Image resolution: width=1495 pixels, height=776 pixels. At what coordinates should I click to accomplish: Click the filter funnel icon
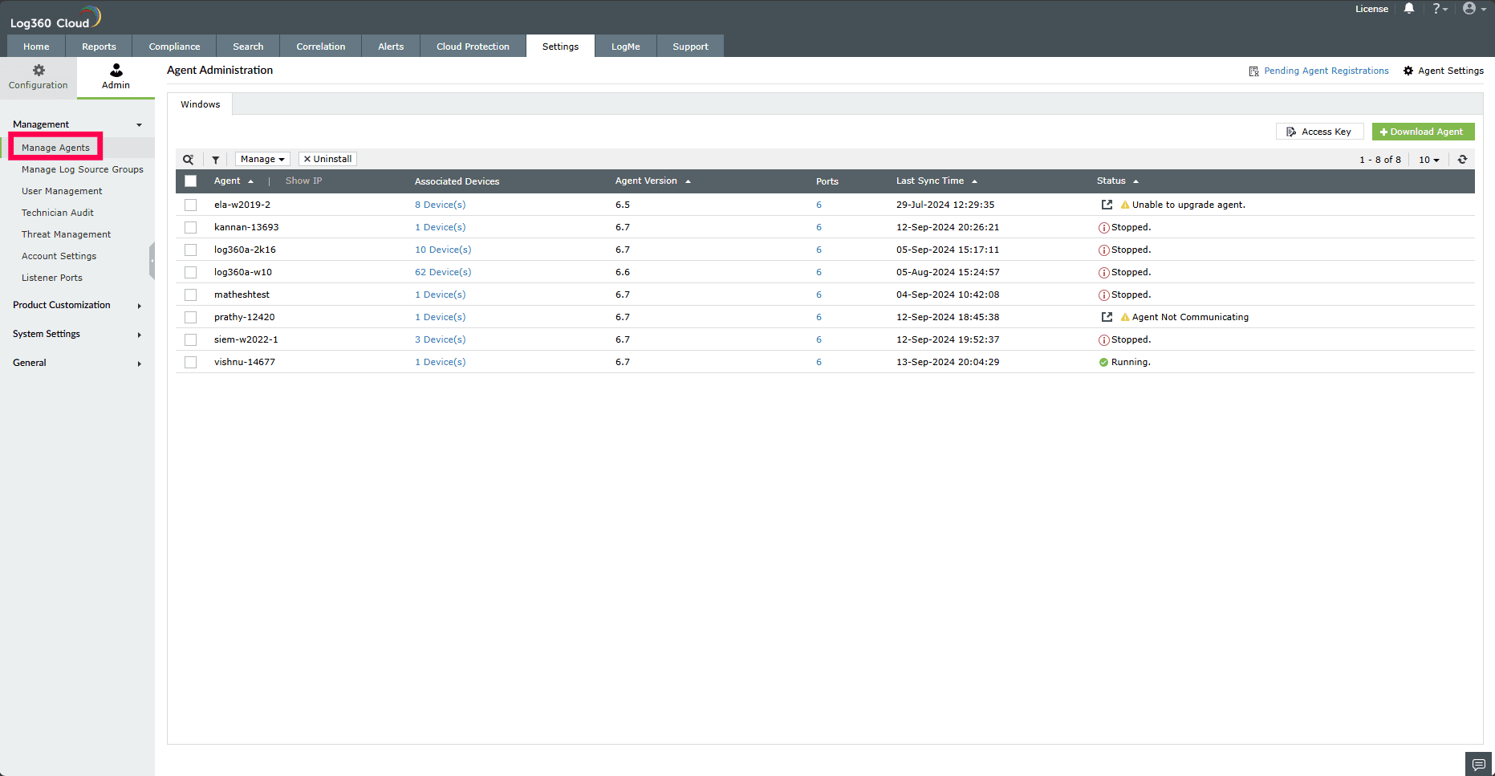216,160
